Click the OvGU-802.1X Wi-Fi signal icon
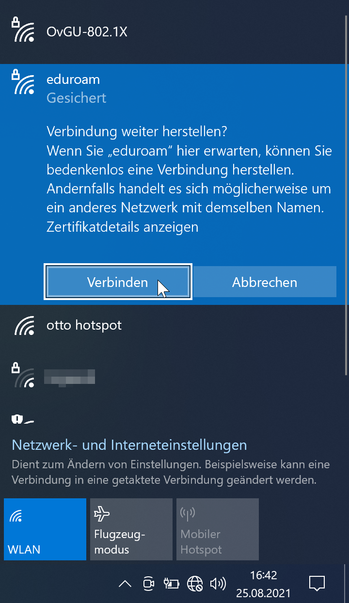The height and width of the screenshot is (603, 349). click(x=23, y=31)
